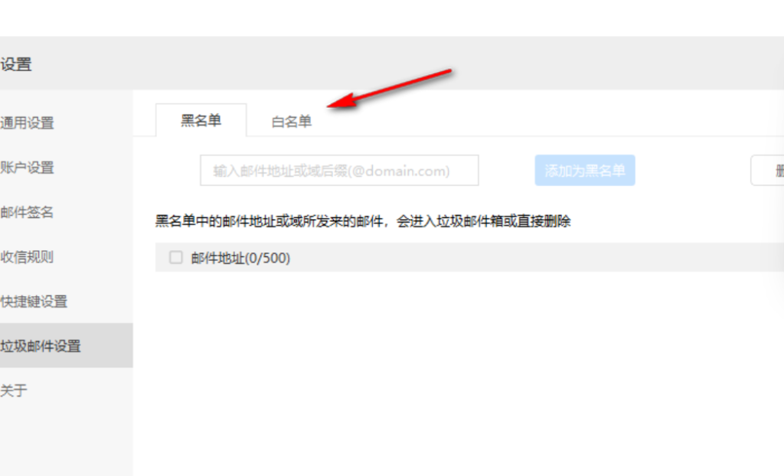Click the 邮件地址(0/500) column header
Viewport: 784px width, 476px height.
pyautogui.click(x=240, y=258)
